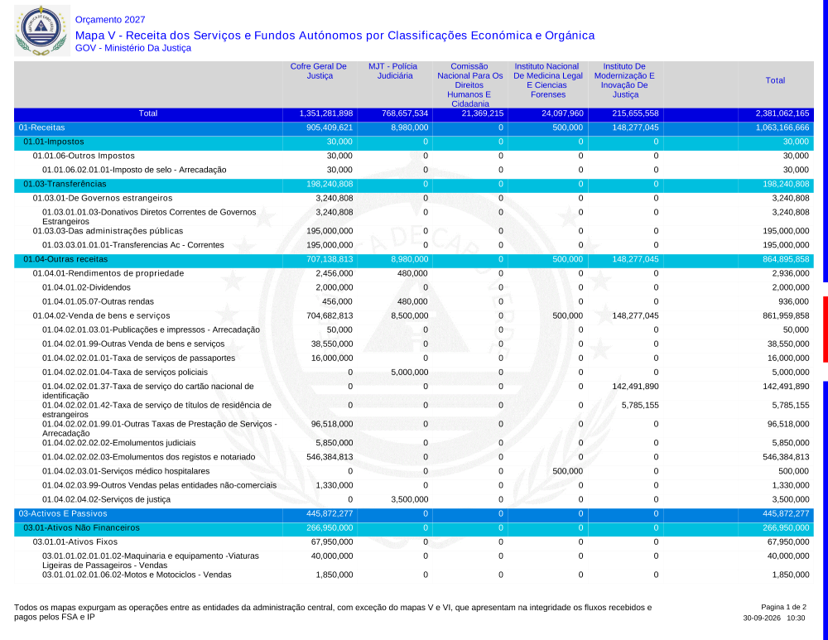Click the '01.04-Outras receitas' row label
Image resolution: width=828 pixels, height=640 pixels.
65,259
